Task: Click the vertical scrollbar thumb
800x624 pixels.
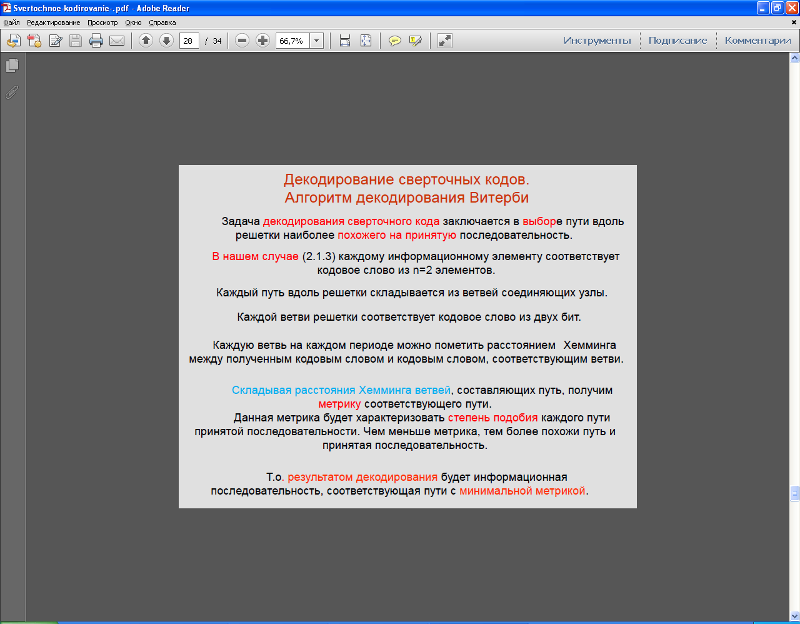Action: (x=795, y=493)
